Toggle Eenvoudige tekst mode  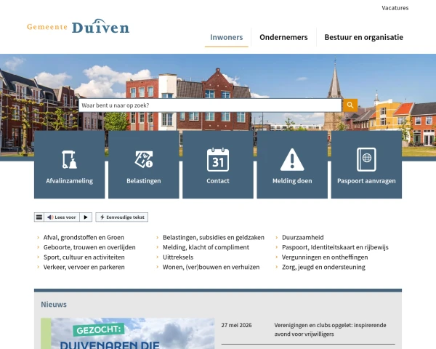pyautogui.click(x=122, y=217)
